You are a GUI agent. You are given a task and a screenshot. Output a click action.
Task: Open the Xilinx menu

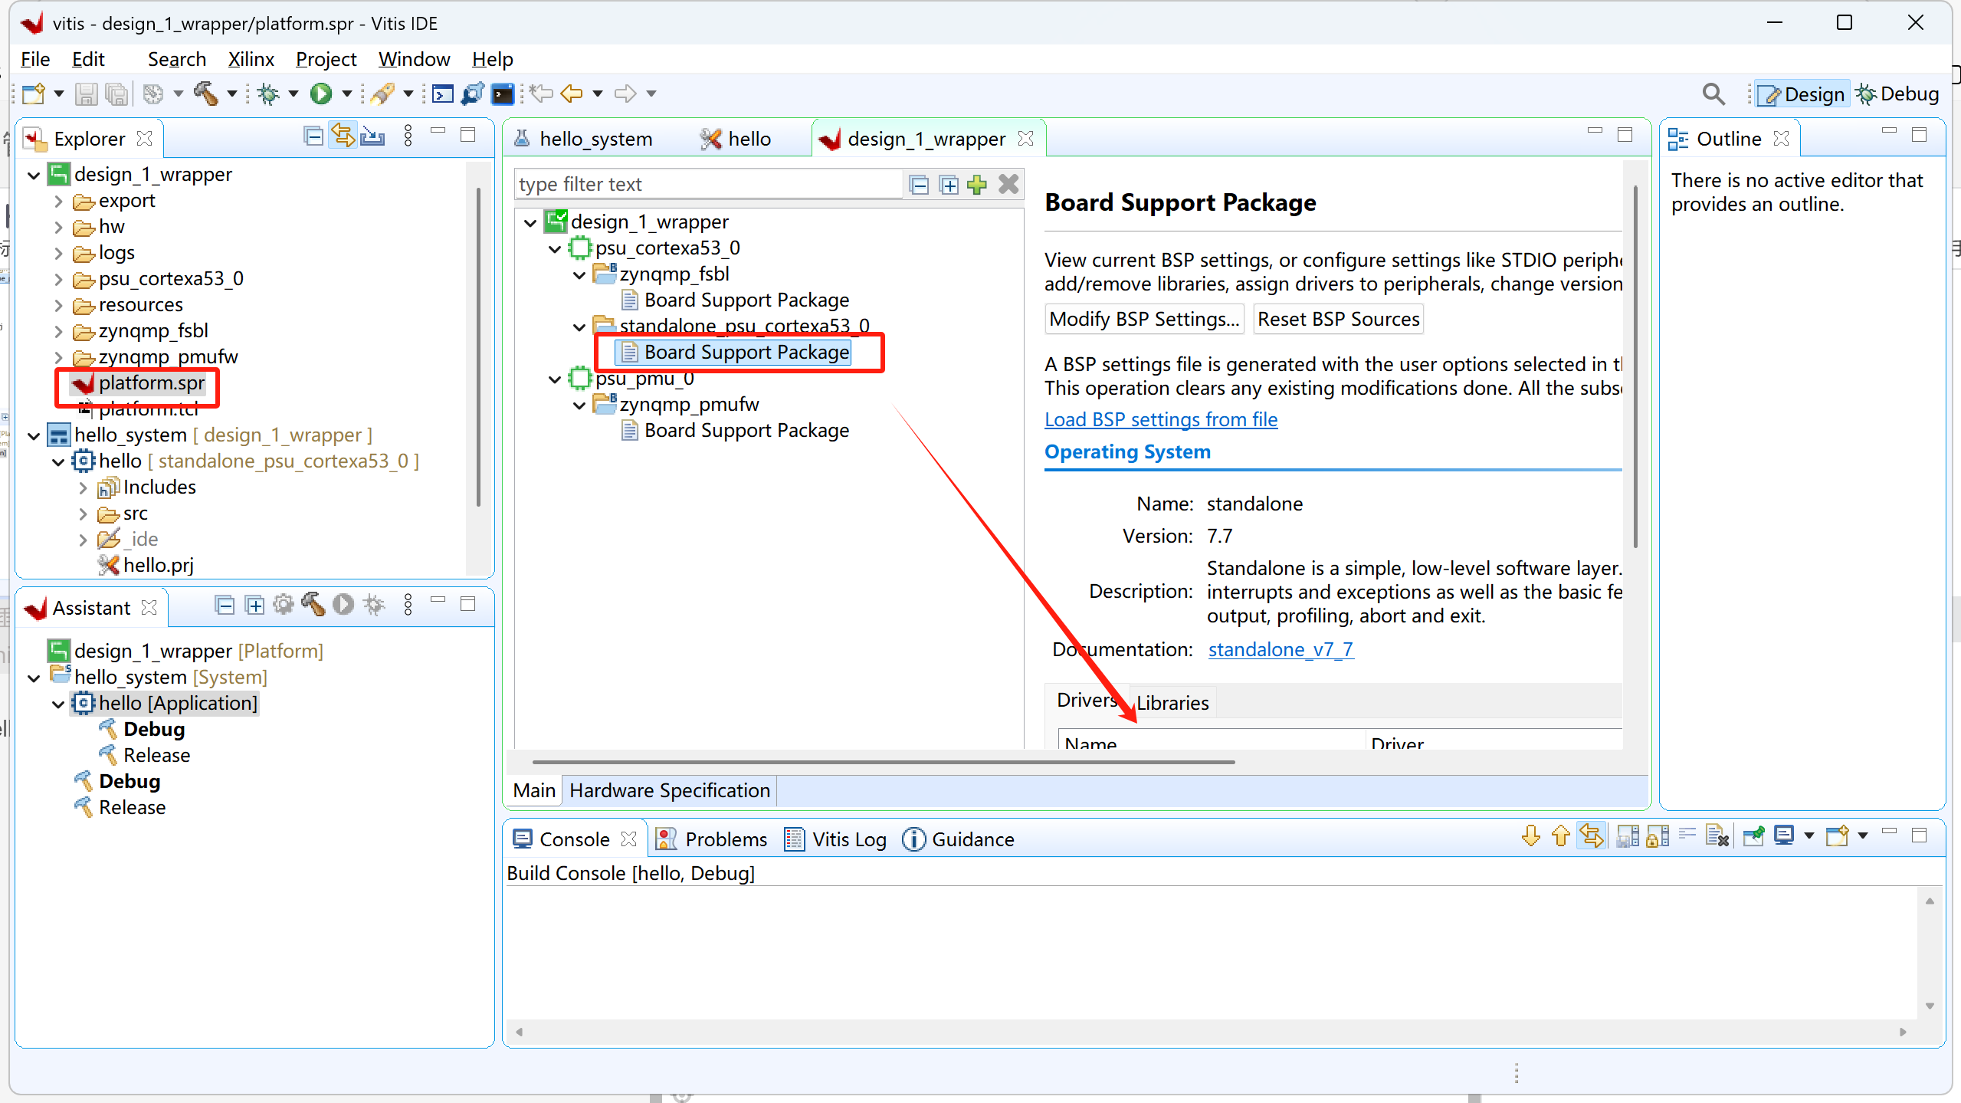[251, 59]
